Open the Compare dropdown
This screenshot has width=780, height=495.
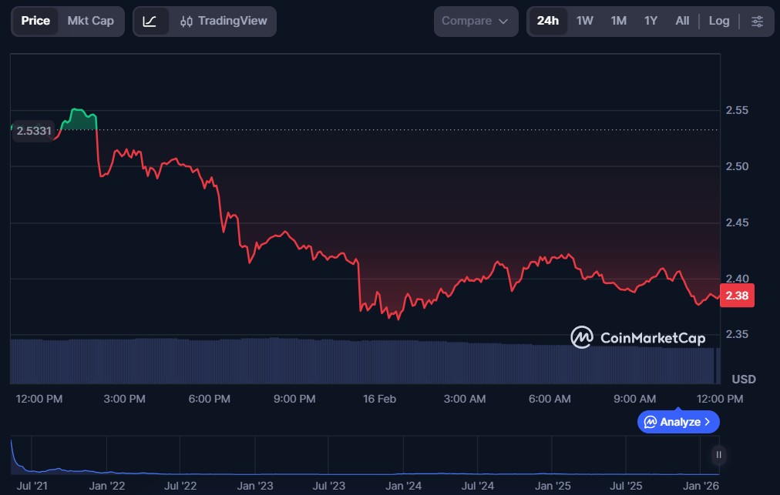tap(476, 22)
